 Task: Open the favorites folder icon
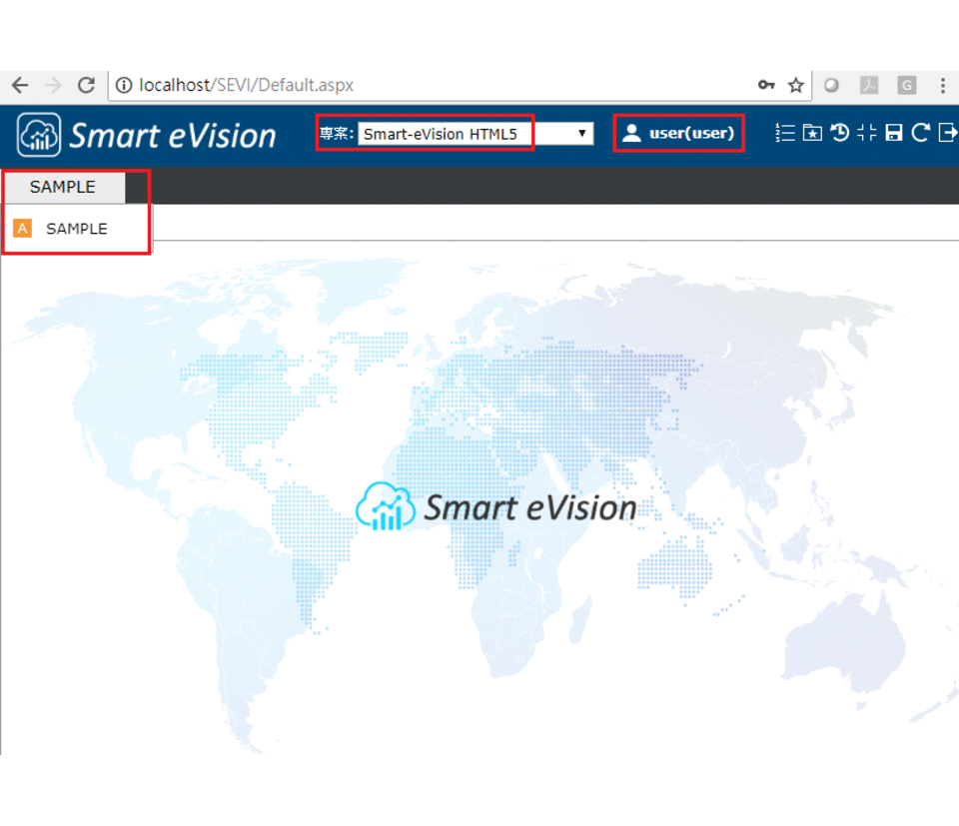click(811, 132)
